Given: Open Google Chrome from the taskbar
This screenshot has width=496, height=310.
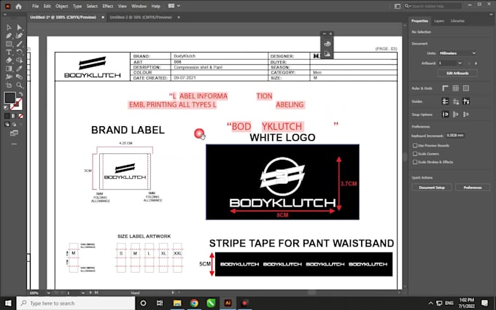Looking at the screenshot, I should (194, 303).
